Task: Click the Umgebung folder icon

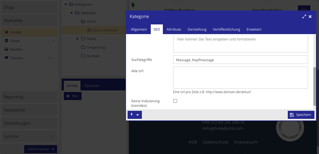Action: click(83, 47)
